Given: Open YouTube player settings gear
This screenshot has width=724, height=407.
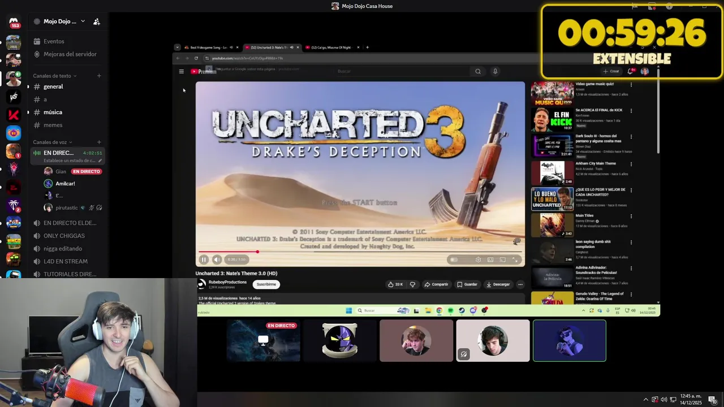Looking at the screenshot, I should tap(479, 259).
